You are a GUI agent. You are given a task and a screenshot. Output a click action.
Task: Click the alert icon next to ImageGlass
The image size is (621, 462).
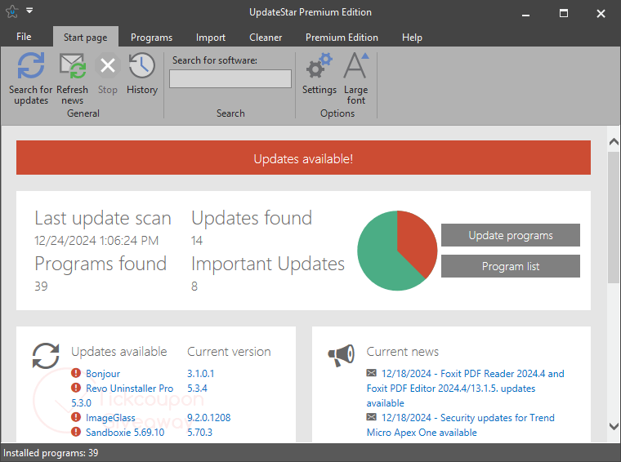76,417
